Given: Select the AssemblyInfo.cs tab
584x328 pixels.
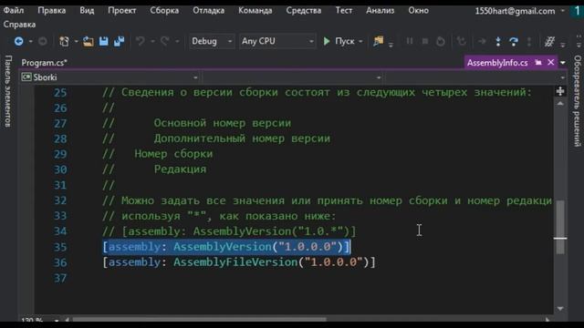Looking at the screenshot, I should pyautogui.click(x=497, y=63).
